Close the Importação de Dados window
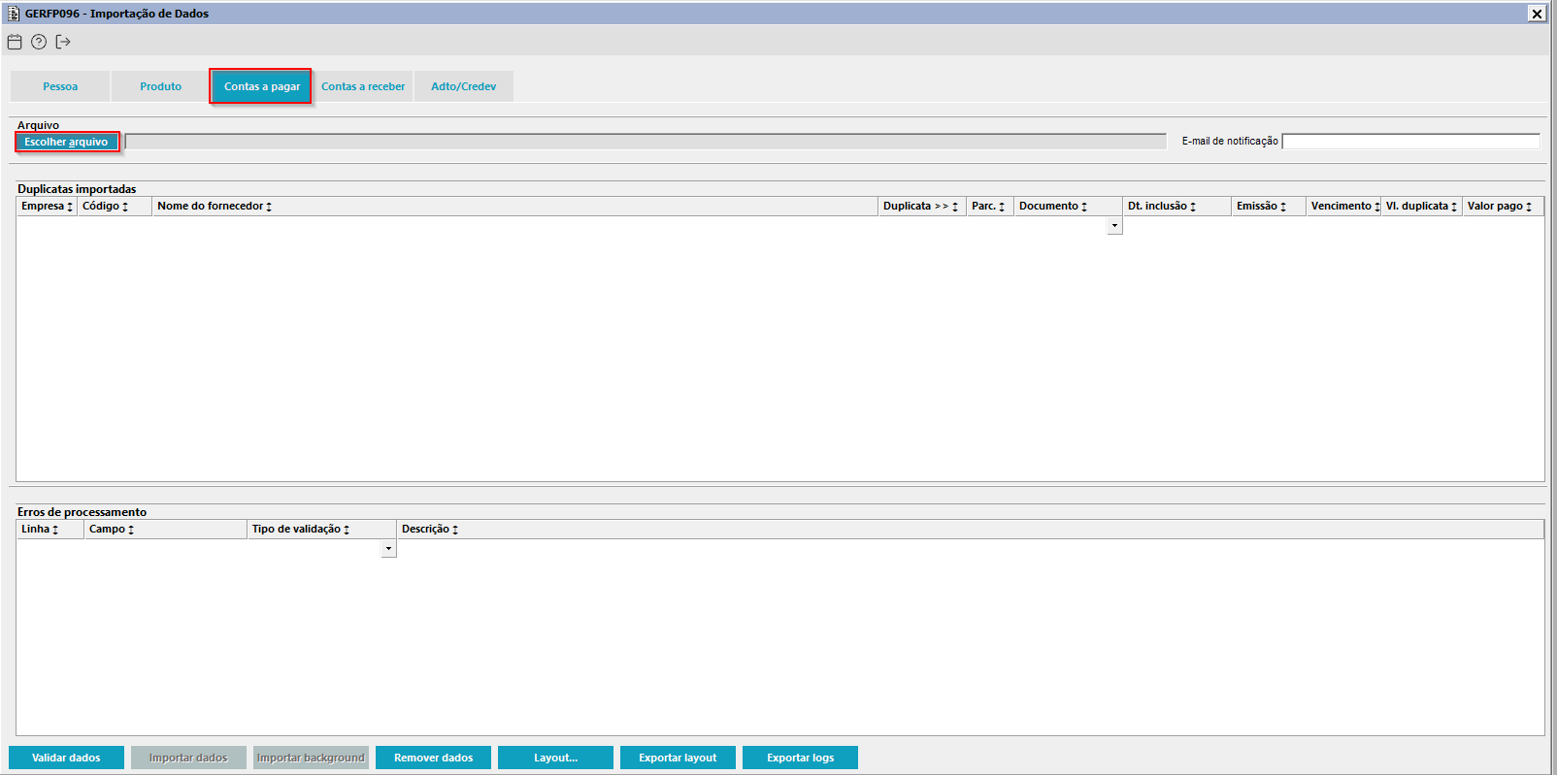The width and height of the screenshot is (1557, 775). (1537, 14)
